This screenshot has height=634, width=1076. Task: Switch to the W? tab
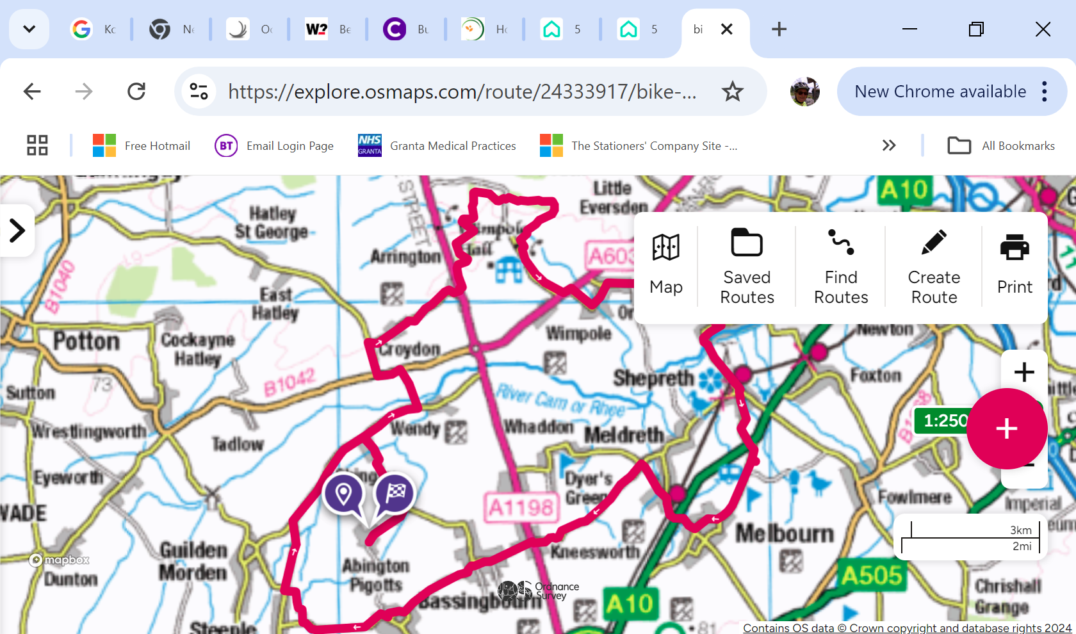[x=328, y=29]
